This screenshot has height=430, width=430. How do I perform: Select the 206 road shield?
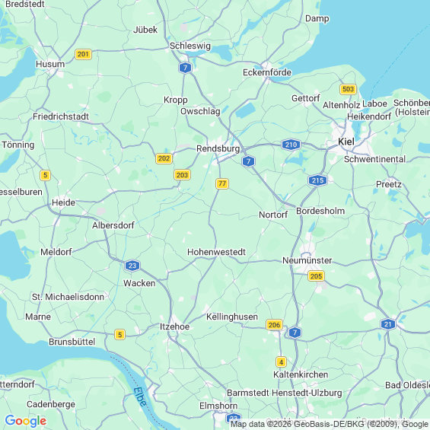(274, 325)
